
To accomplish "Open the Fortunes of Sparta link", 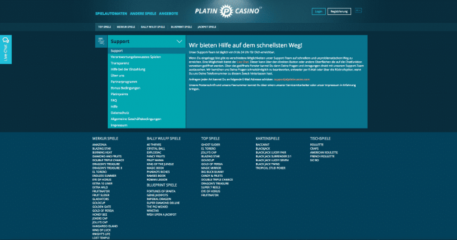I will [161, 191].
